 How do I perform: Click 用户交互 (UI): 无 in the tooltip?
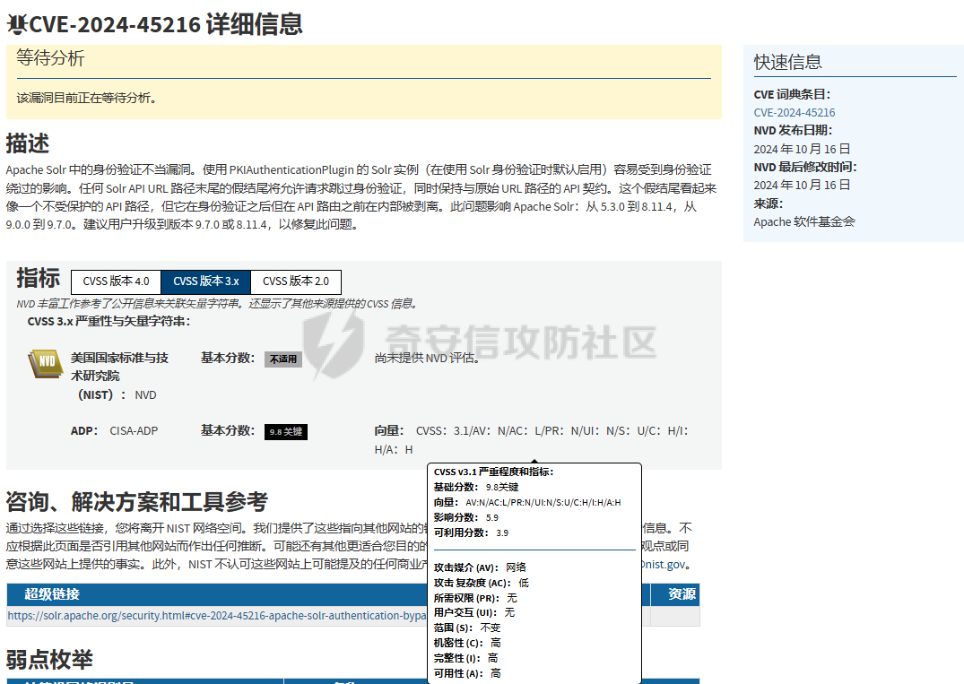click(474, 612)
